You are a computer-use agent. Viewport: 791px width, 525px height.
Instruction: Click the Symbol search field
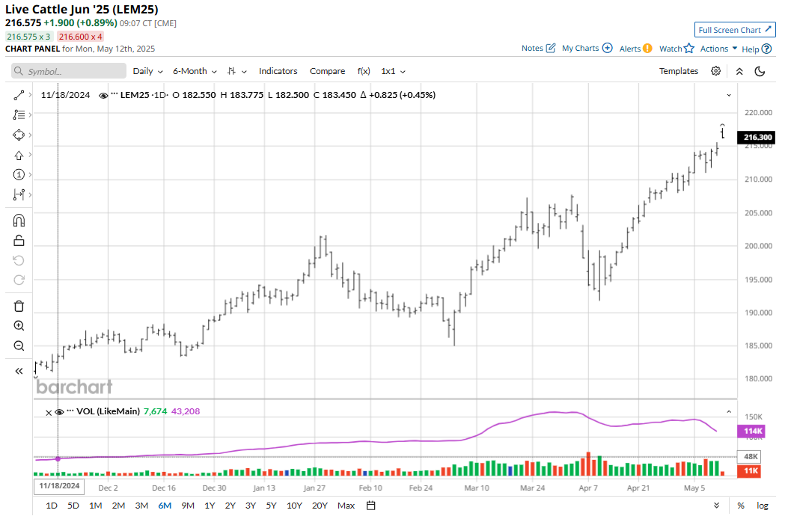69,71
